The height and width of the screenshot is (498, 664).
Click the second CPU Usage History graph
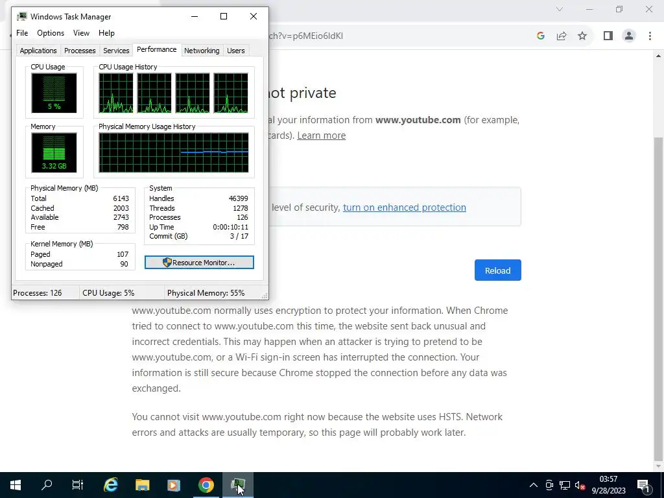[154, 93]
